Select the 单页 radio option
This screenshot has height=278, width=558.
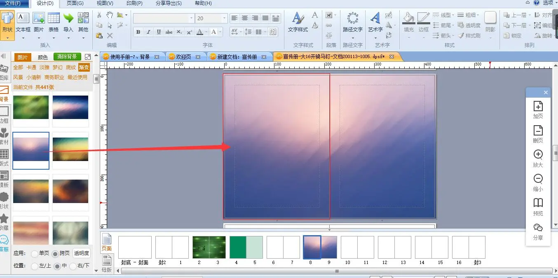click(x=35, y=253)
